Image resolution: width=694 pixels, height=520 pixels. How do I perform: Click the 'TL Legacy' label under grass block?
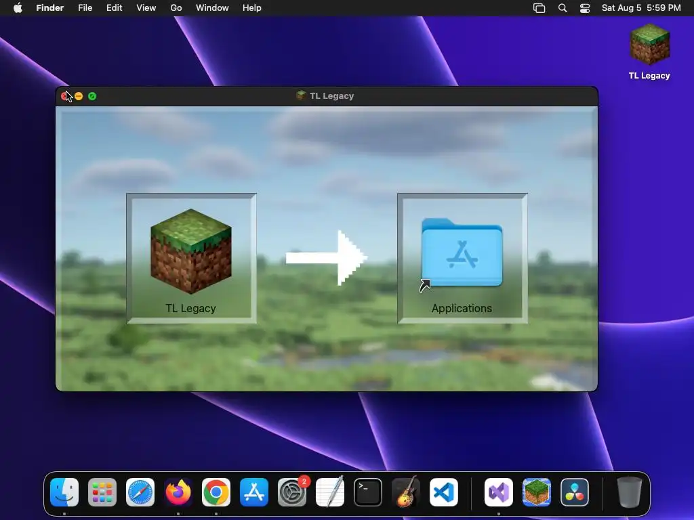coord(190,308)
